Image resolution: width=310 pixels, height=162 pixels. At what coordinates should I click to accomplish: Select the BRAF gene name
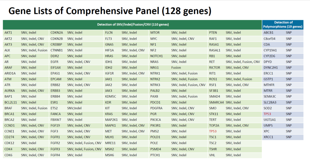pos(8,108)
